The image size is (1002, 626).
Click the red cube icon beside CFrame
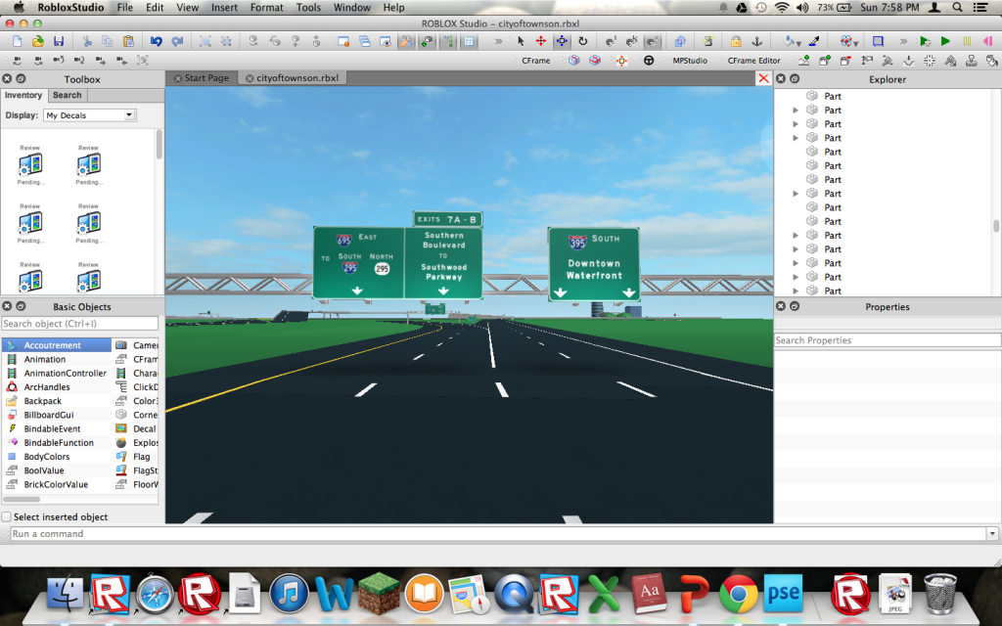[x=595, y=61]
